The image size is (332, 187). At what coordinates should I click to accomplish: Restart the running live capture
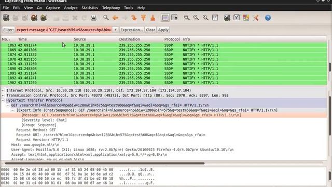(x=44, y=18)
